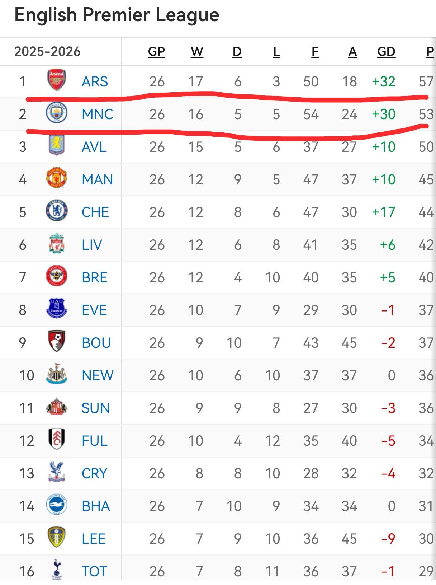The height and width of the screenshot is (585, 436).
Task: Sort standings by W column header
Action: [197, 52]
